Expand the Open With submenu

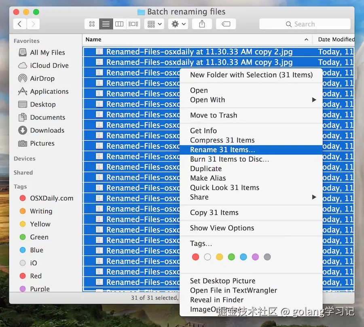click(207, 100)
